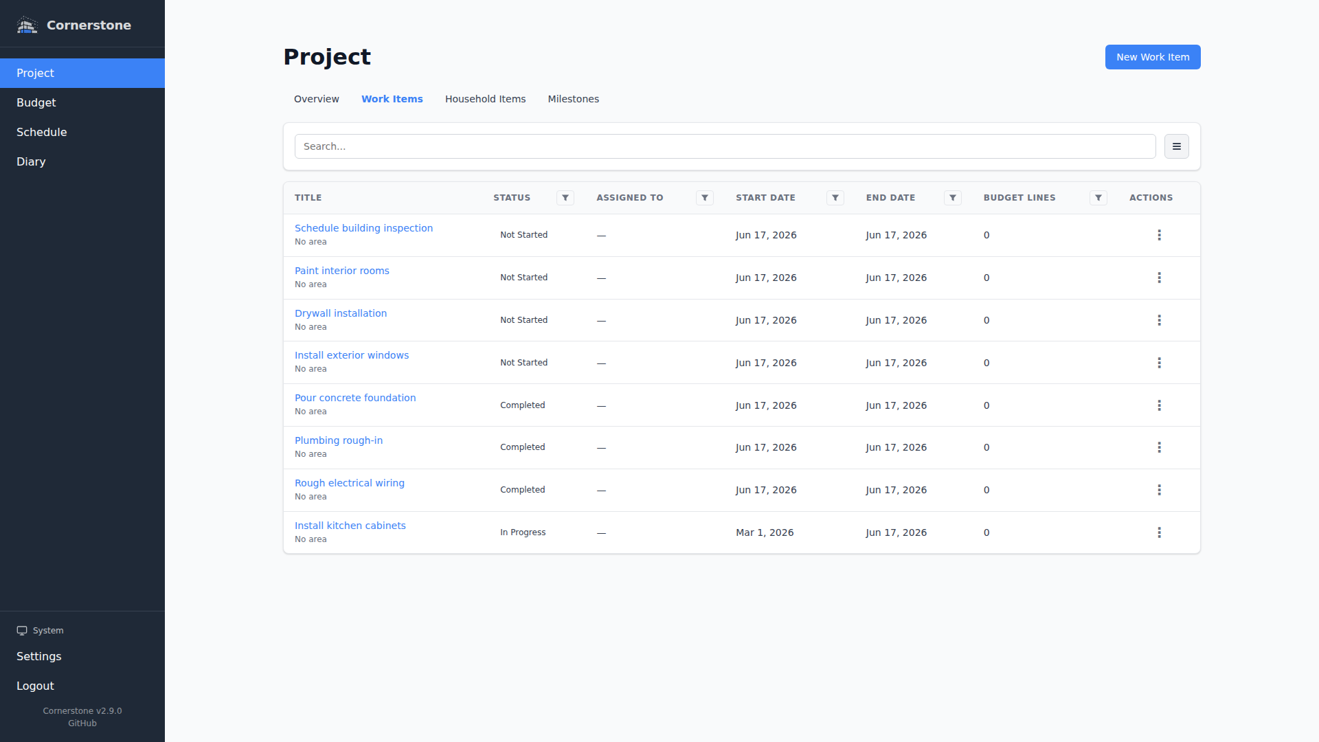Open actions menu for Schedule building inspection
The width and height of the screenshot is (1319, 742).
(1159, 235)
